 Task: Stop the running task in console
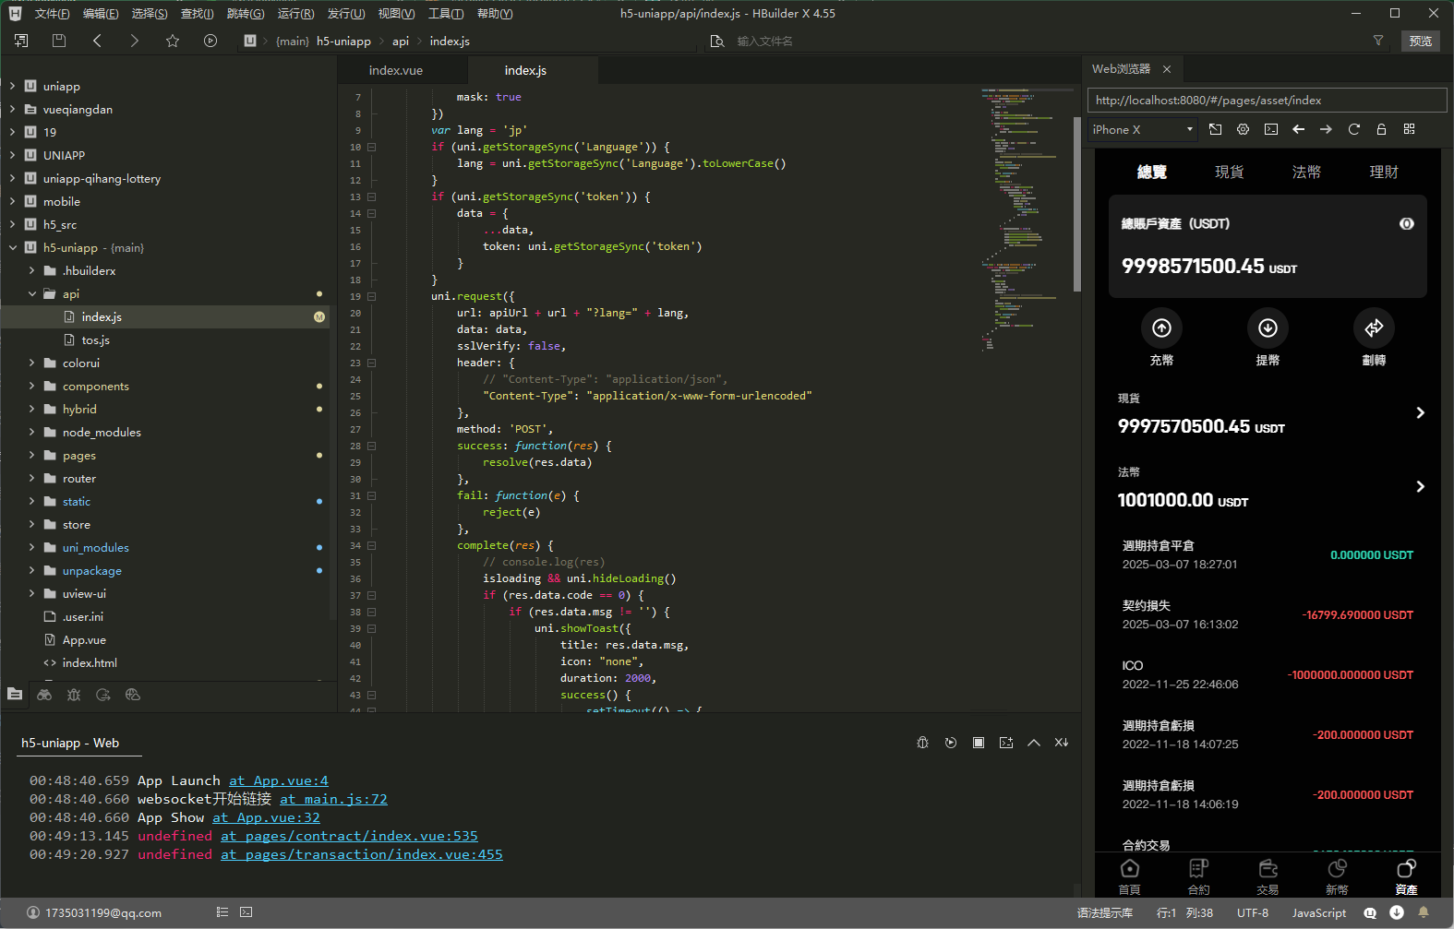click(979, 743)
